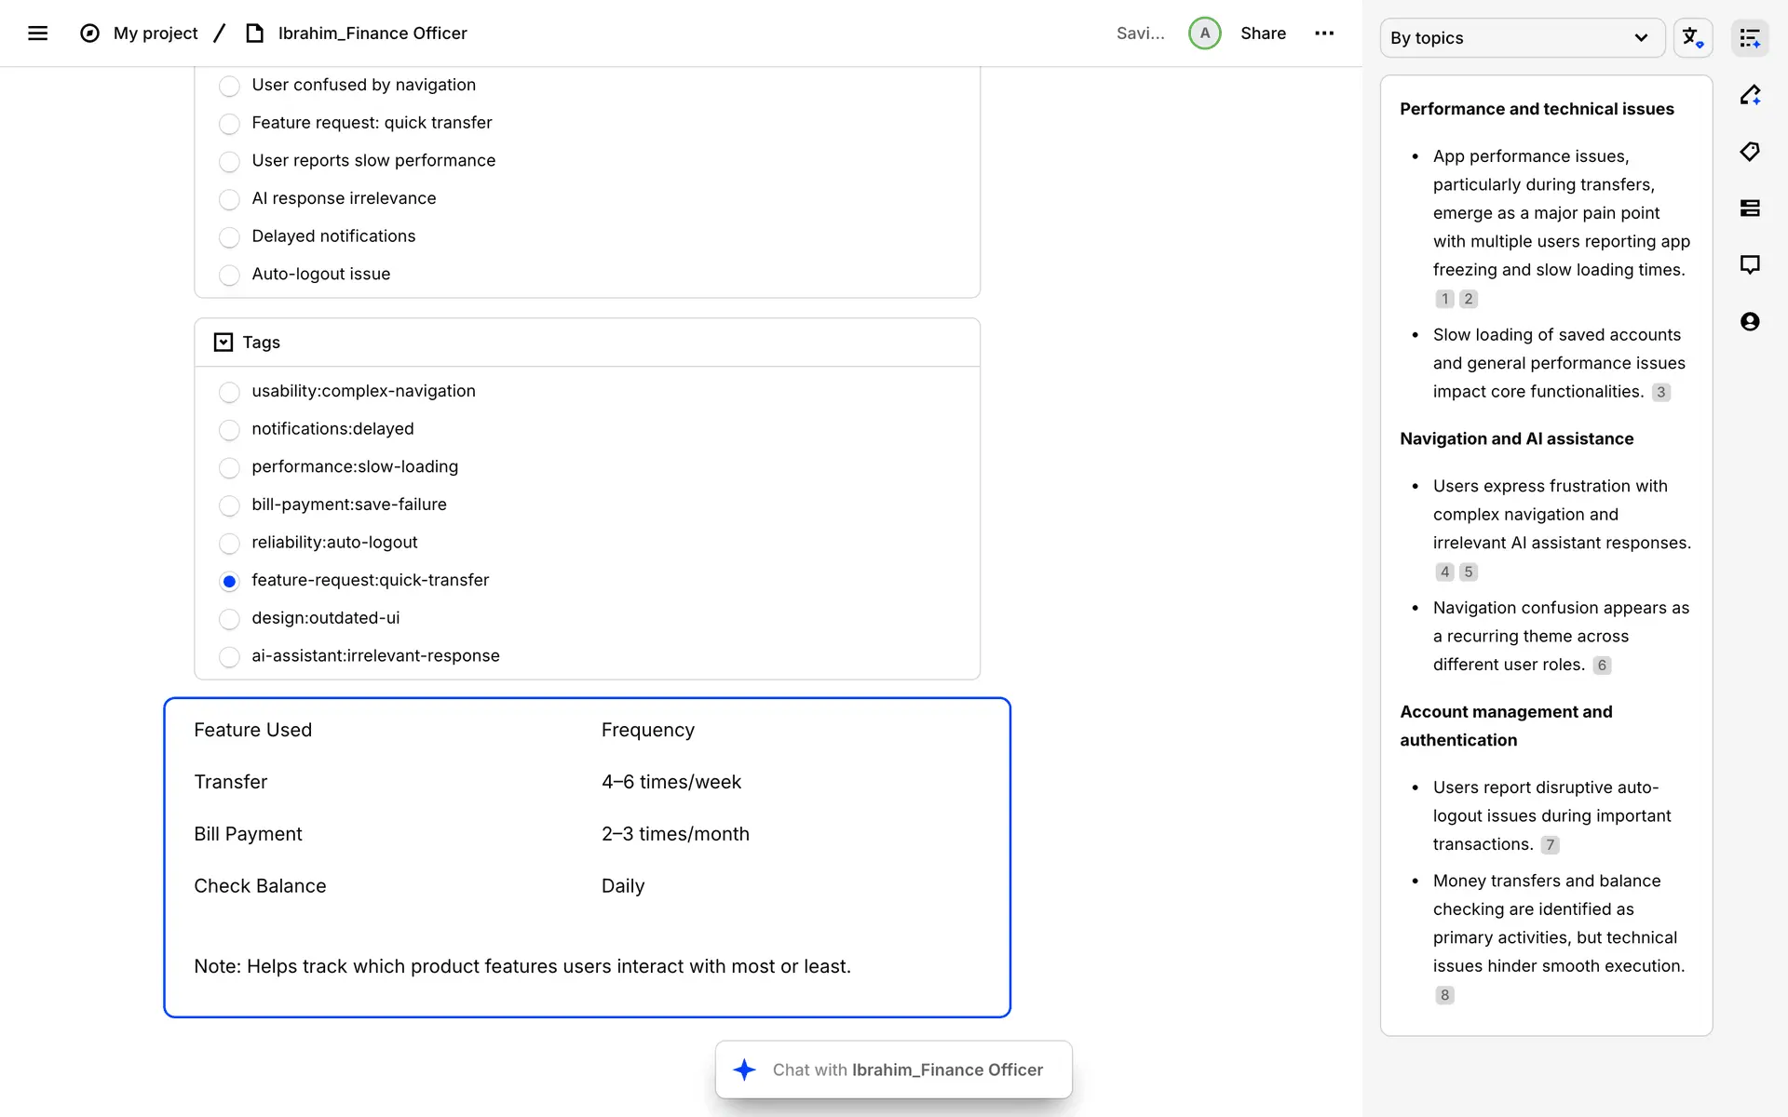Select the design:outdated-ui tag option

(229, 619)
